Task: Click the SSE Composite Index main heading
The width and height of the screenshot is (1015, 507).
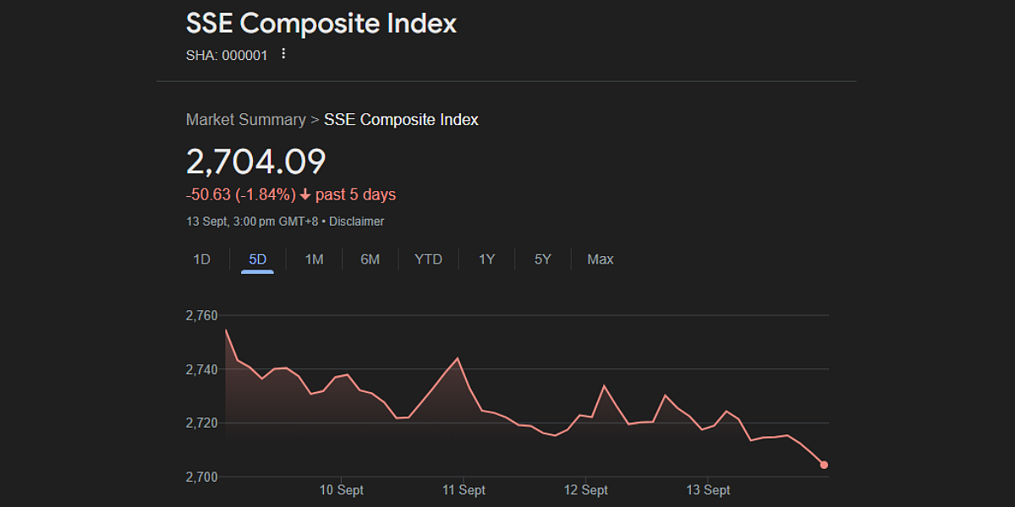Action: (x=321, y=24)
